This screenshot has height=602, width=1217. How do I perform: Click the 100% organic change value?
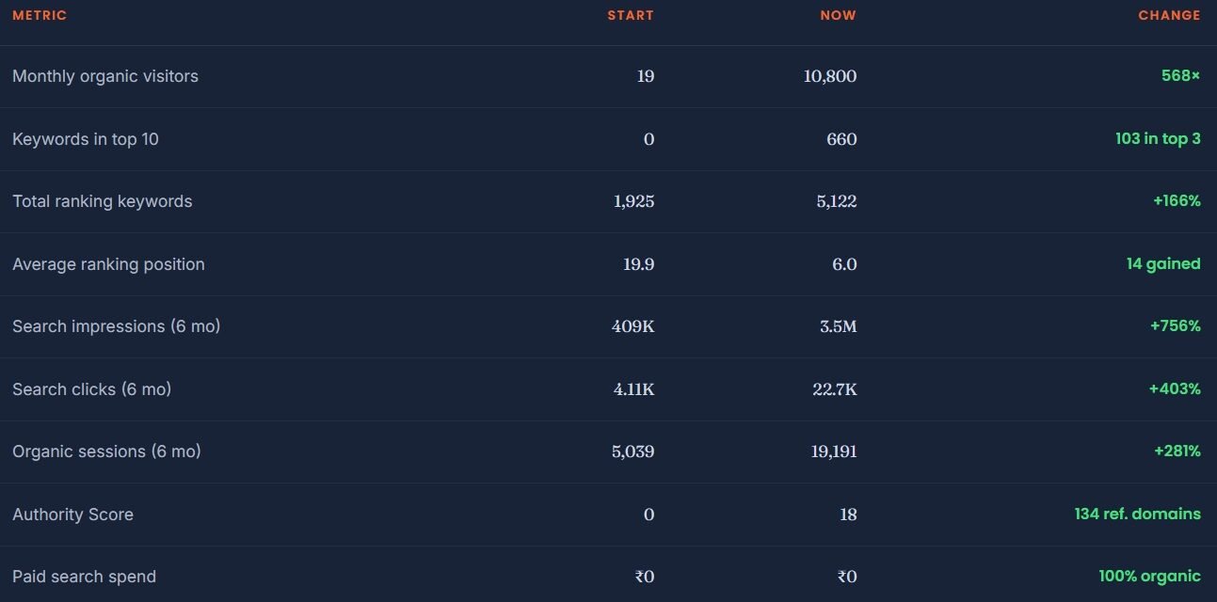pyautogui.click(x=1150, y=577)
